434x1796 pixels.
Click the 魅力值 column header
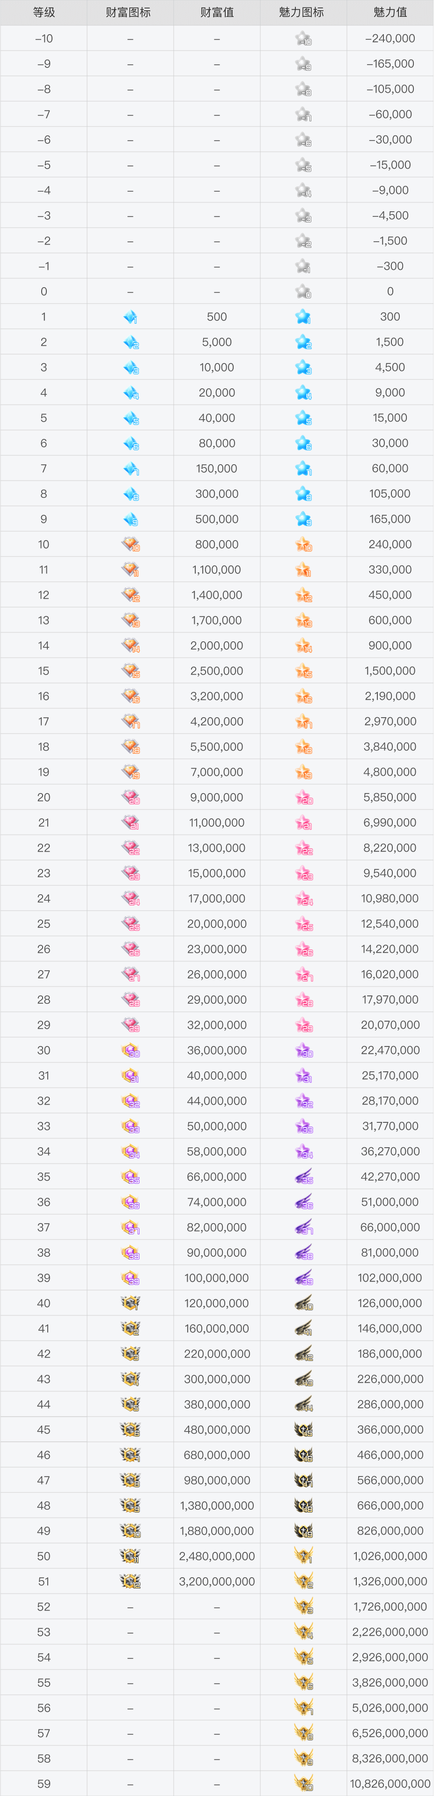click(x=390, y=13)
